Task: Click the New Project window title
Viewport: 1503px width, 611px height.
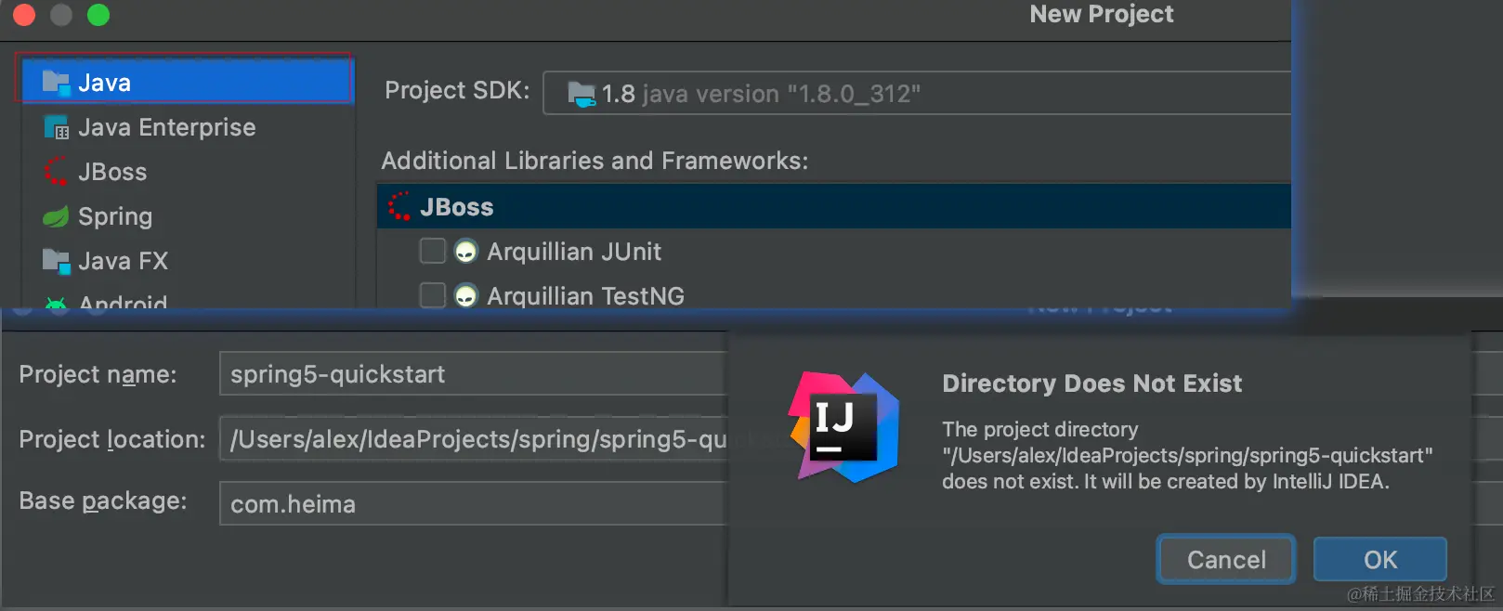Action: click(1102, 14)
